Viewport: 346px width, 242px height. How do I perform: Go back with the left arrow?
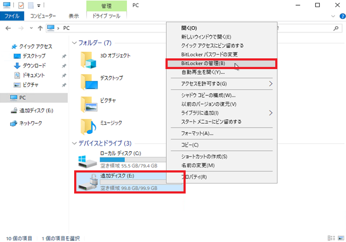[x=8, y=28]
